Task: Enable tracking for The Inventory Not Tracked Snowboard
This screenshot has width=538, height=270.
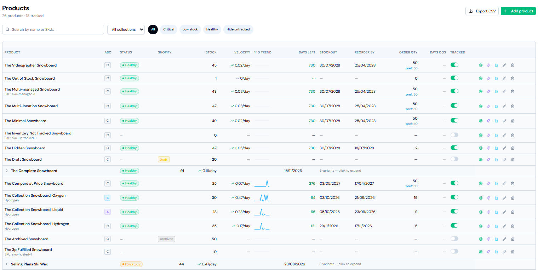Action: point(454,135)
